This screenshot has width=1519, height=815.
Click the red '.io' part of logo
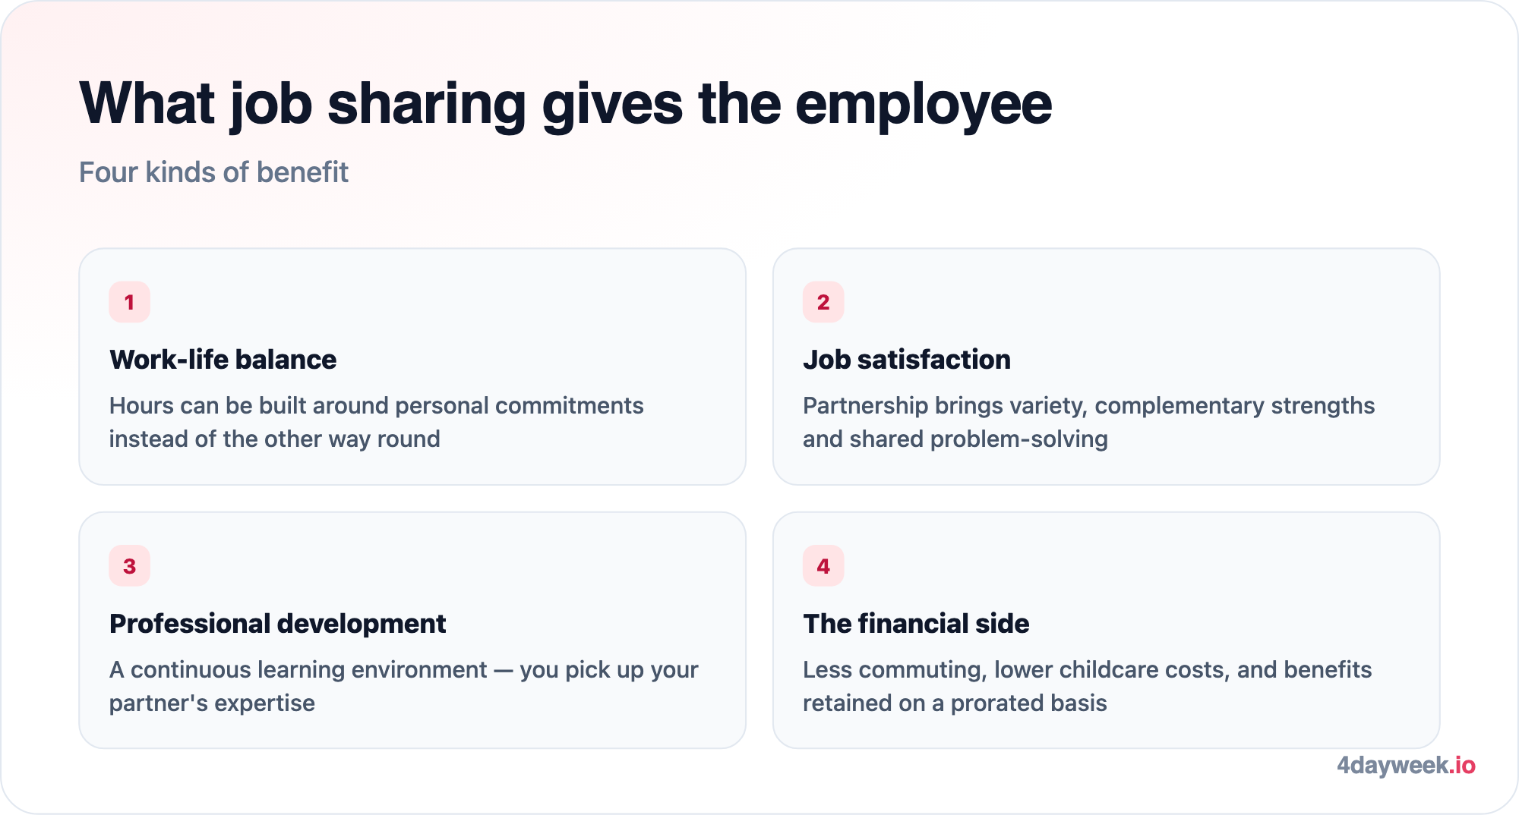point(1463,765)
